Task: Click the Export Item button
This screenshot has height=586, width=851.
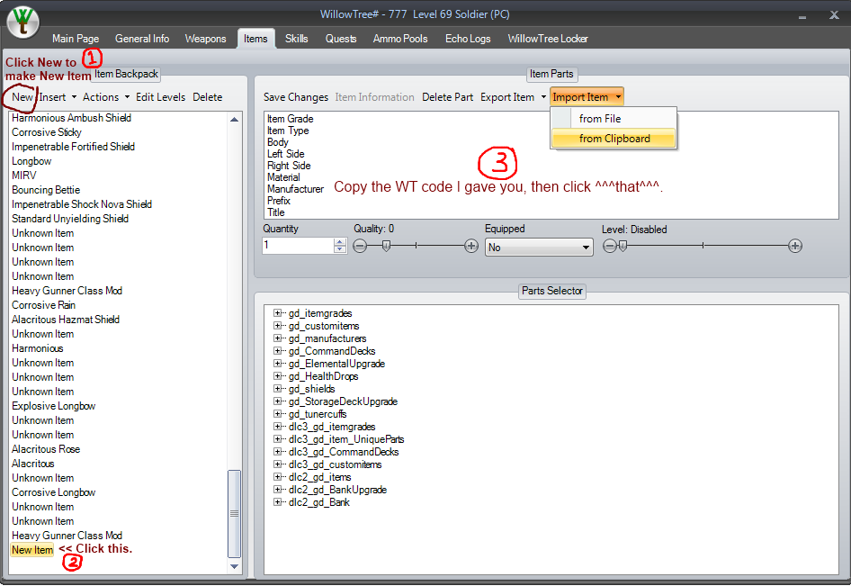Action: coord(507,97)
